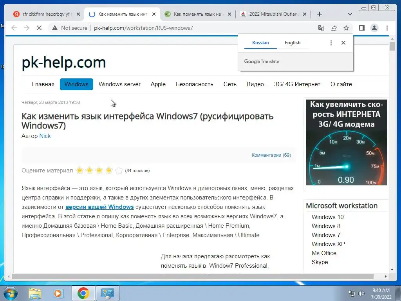Open author Nick link
This screenshot has height=301, width=401.
point(45,136)
